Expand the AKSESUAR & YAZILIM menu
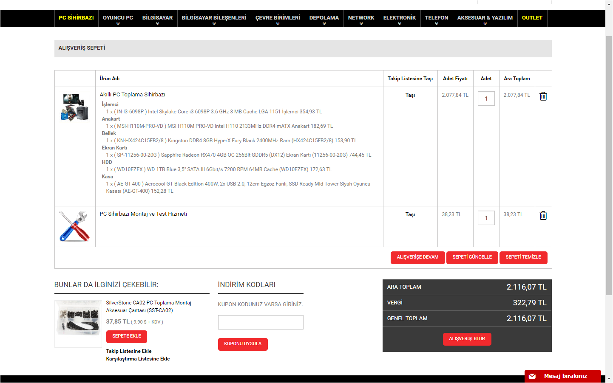613x383 pixels. pos(485,19)
